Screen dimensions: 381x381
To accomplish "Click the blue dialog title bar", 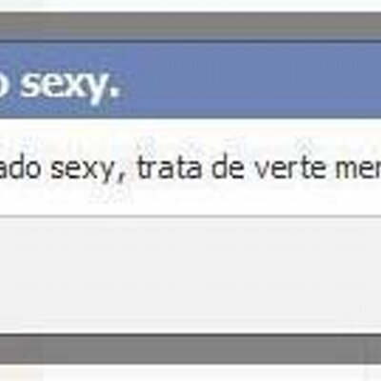I will (190, 80).
